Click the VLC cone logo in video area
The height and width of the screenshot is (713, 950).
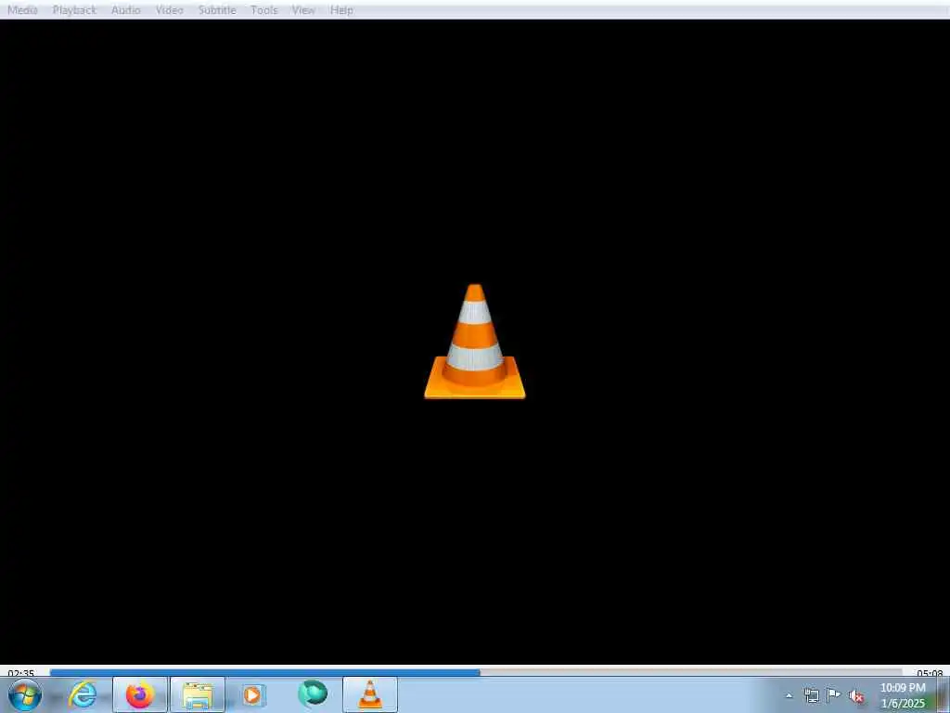click(x=474, y=342)
